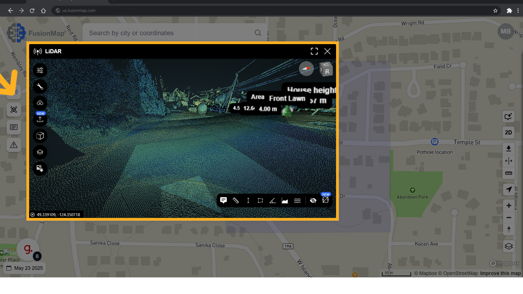Open the LiDAR layers stack icon
523x294 pixels.
[x=40, y=152]
